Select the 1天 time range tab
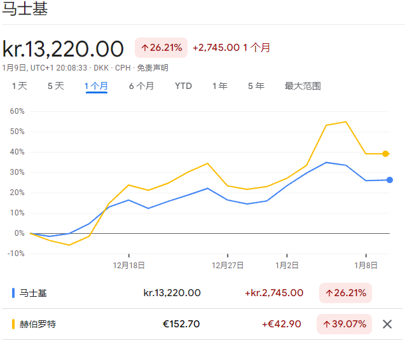The width and height of the screenshot is (405, 340). tap(19, 86)
